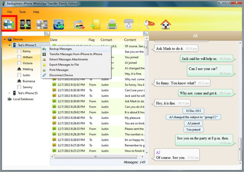
Task: Click the search icon above the message list
Action: pyautogui.click(x=146, y=33)
